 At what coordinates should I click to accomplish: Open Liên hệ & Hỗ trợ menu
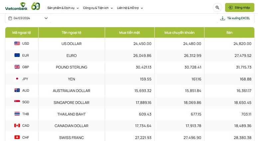pyautogui.click(x=130, y=8)
